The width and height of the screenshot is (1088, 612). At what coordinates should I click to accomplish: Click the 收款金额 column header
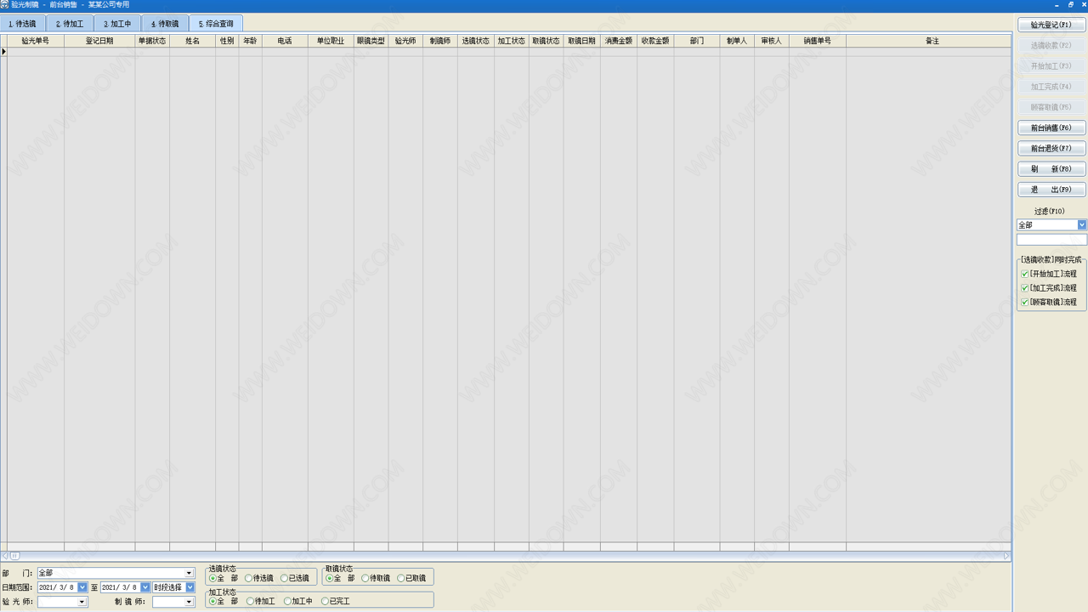click(655, 41)
